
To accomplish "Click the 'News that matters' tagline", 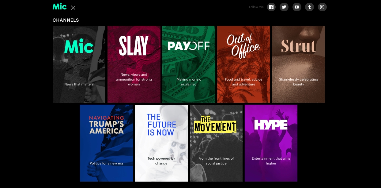I will pos(79,84).
